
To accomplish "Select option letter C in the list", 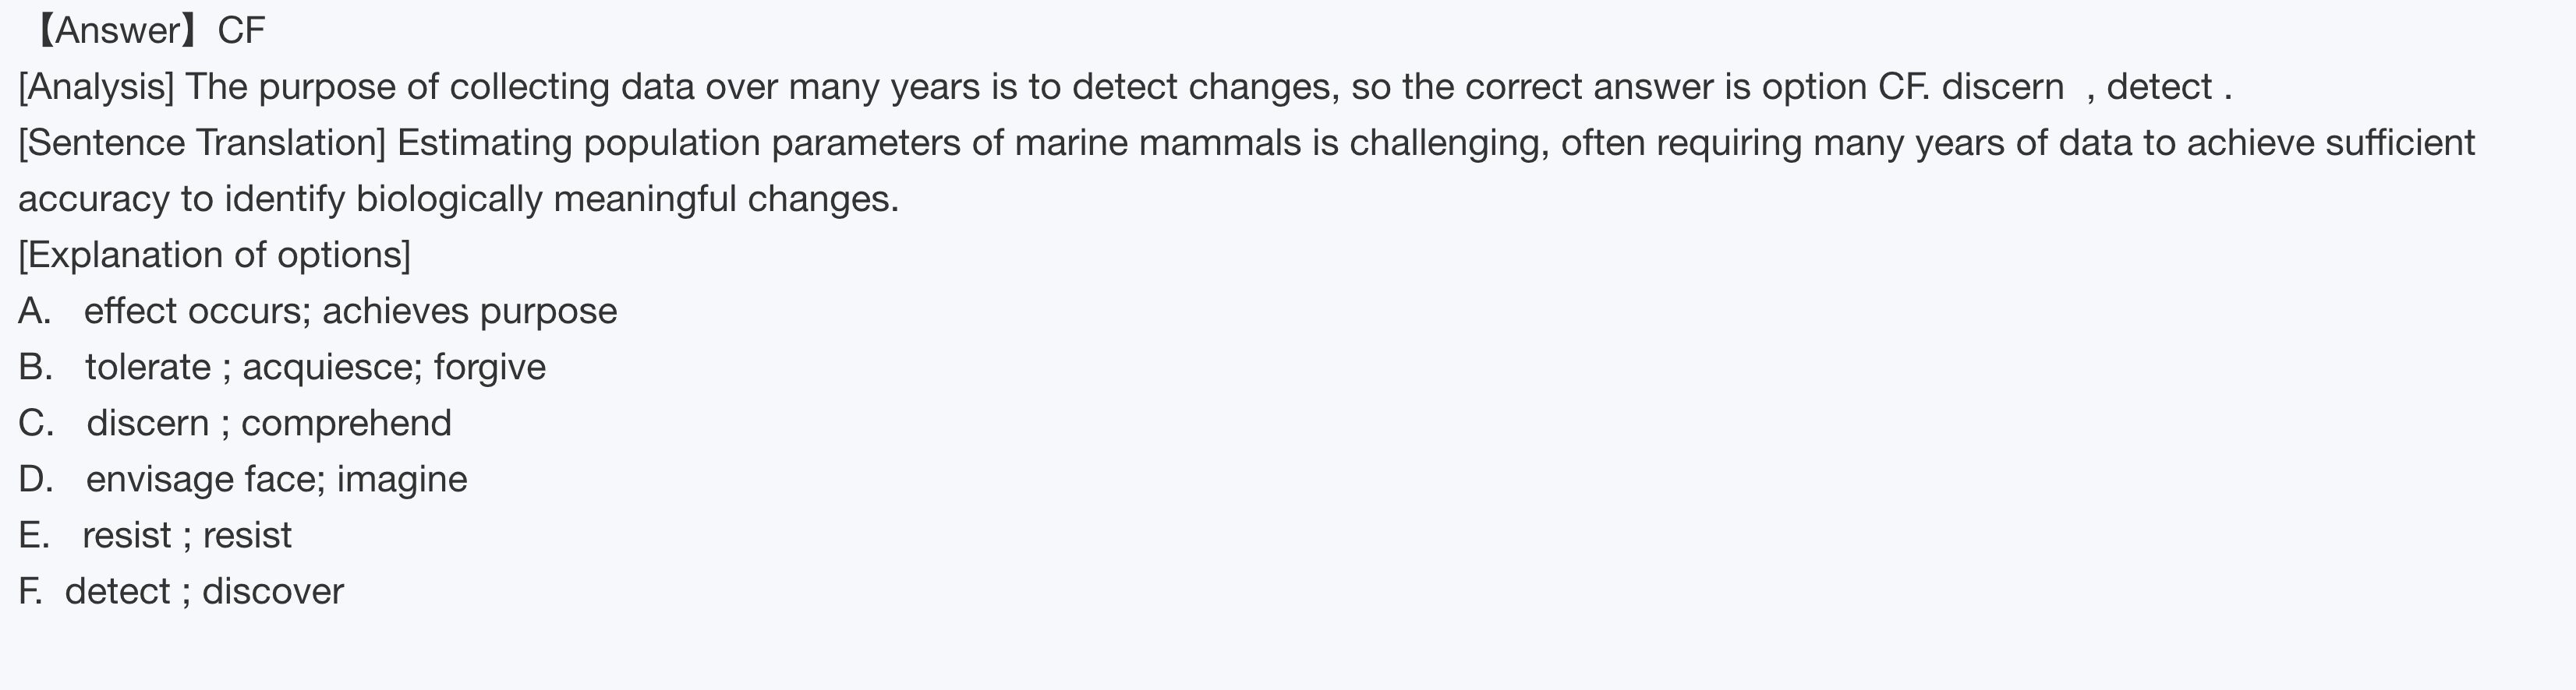I will tap(35, 422).
